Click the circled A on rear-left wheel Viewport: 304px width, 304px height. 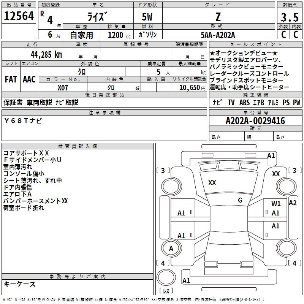tap(171, 249)
